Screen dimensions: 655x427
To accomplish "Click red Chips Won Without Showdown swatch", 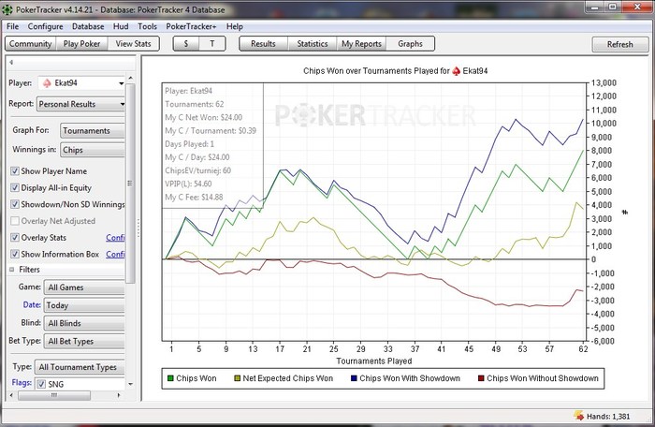I will (x=481, y=378).
